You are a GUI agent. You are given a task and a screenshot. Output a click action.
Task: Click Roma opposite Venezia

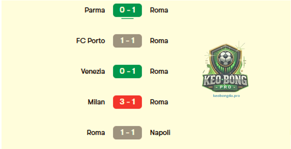[x=159, y=71]
